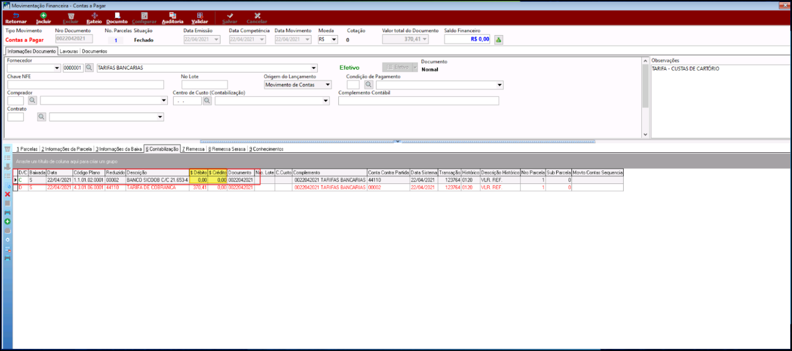Image resolution: width=792 pixels, height=351 pixels.
Task: Click the gear icon in left sidebar
Action: (7, 240)
